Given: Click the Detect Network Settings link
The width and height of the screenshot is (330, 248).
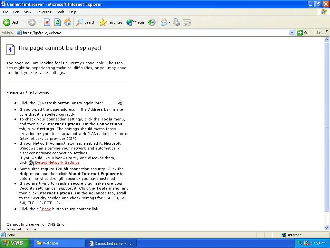Looking at the screenshot, I should tap(57, 162).
